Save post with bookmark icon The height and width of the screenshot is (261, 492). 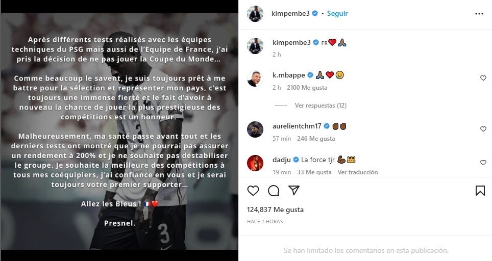coord(480,191)
